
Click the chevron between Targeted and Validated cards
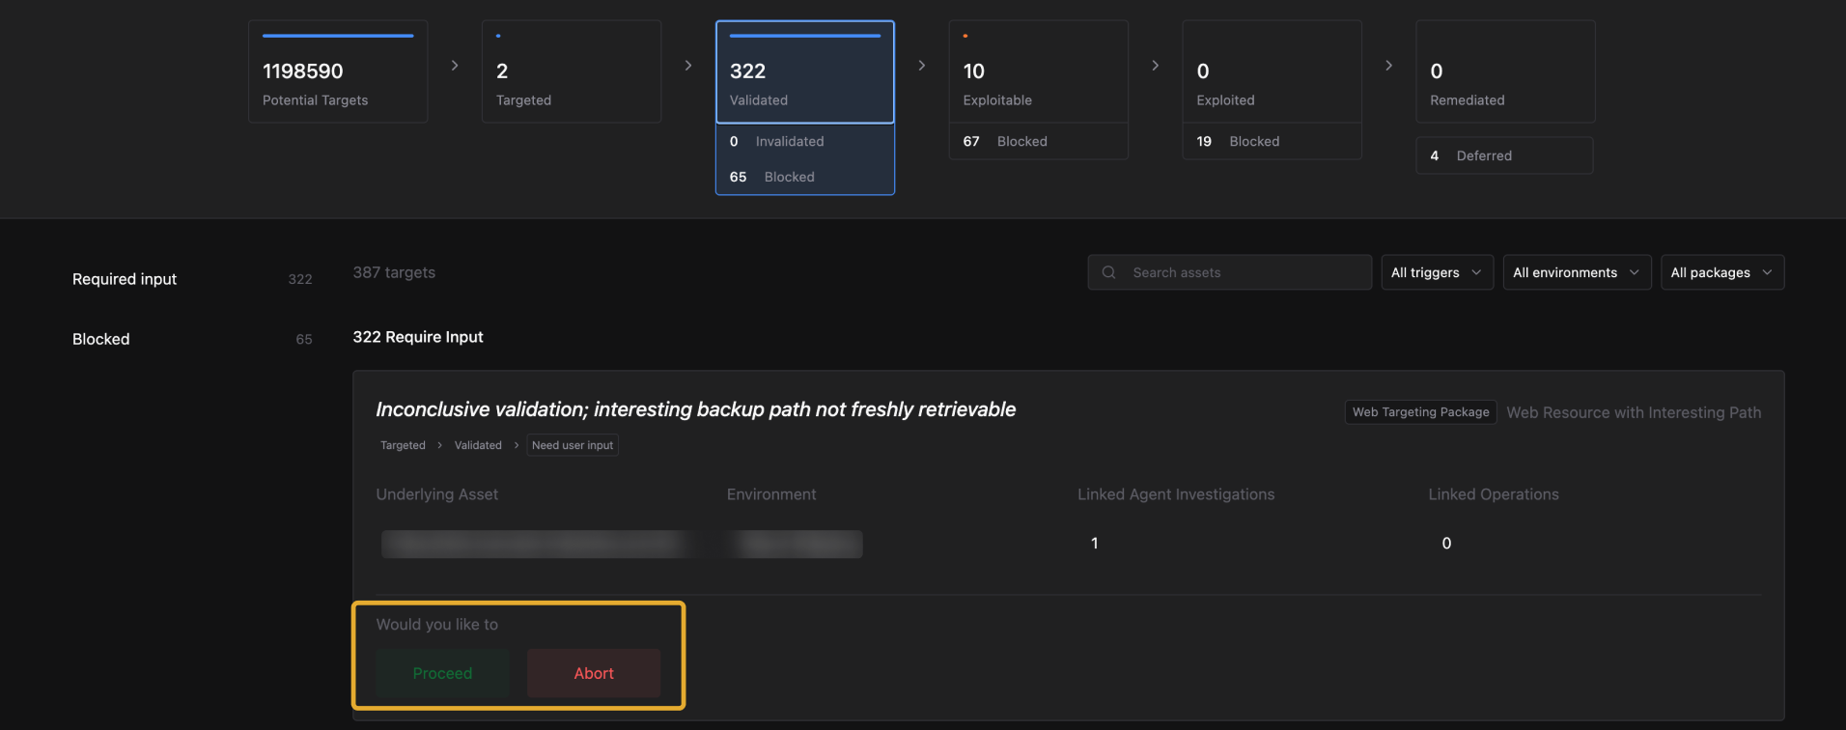[x=688, y=66]
